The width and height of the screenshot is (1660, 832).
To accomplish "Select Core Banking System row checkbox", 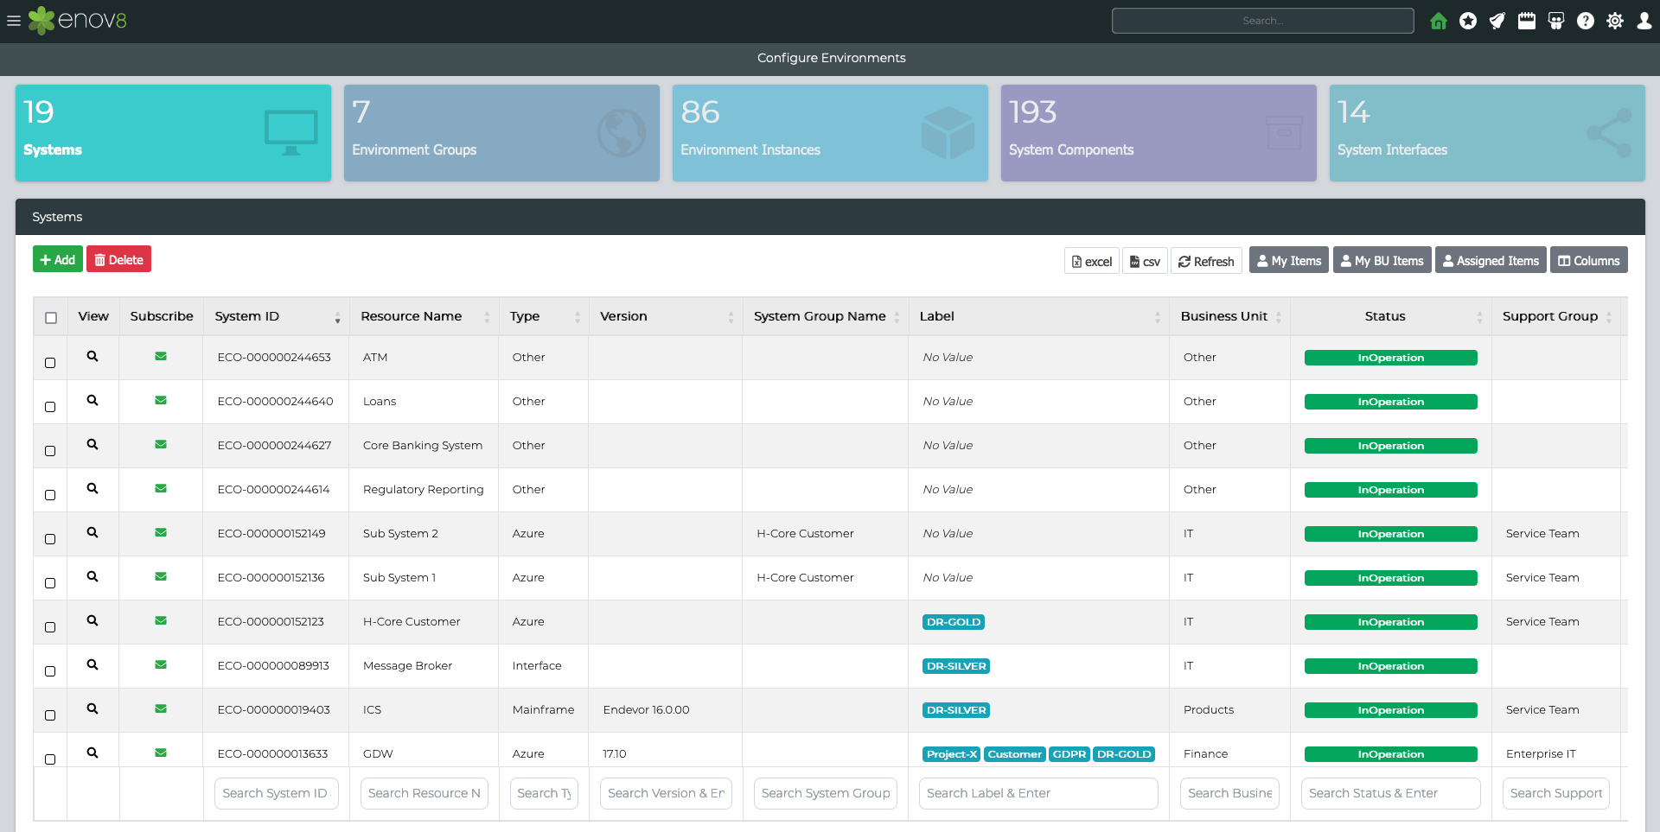I will (50, 451).
